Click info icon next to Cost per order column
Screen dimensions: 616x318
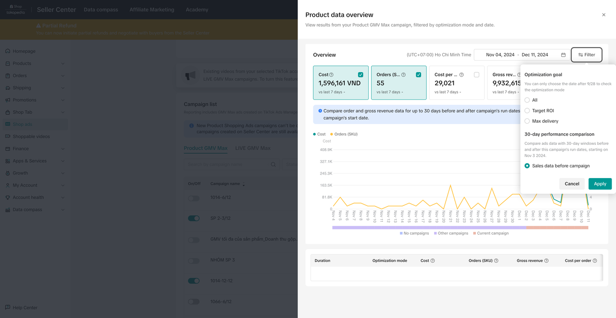(x=595, y=261)
